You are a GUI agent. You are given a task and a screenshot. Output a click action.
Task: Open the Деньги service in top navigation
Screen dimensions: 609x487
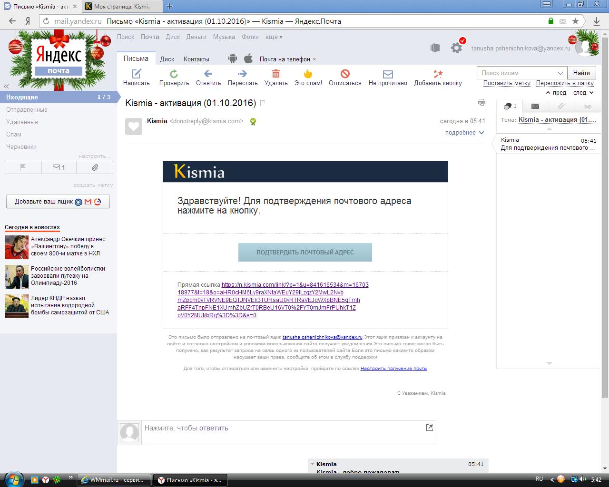(196, 37)
